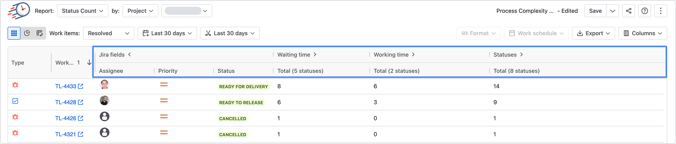Open the three-dot more options menu

[x=661, y=11]
